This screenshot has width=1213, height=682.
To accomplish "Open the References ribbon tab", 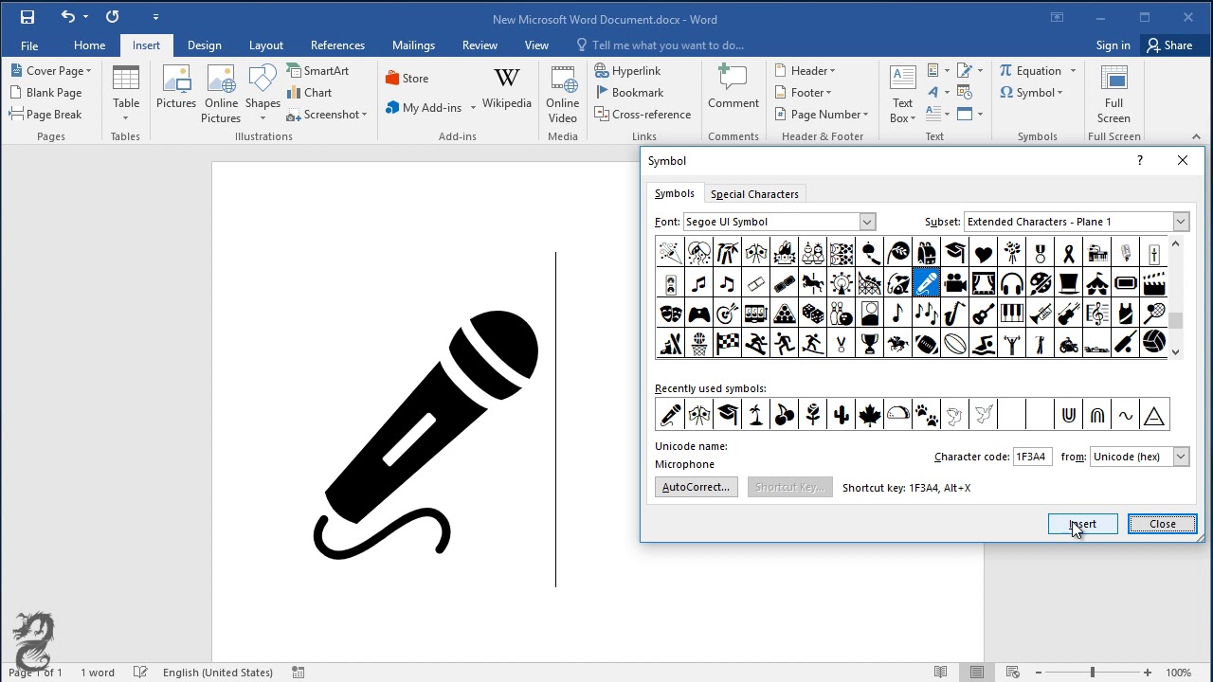I will 337,45.
